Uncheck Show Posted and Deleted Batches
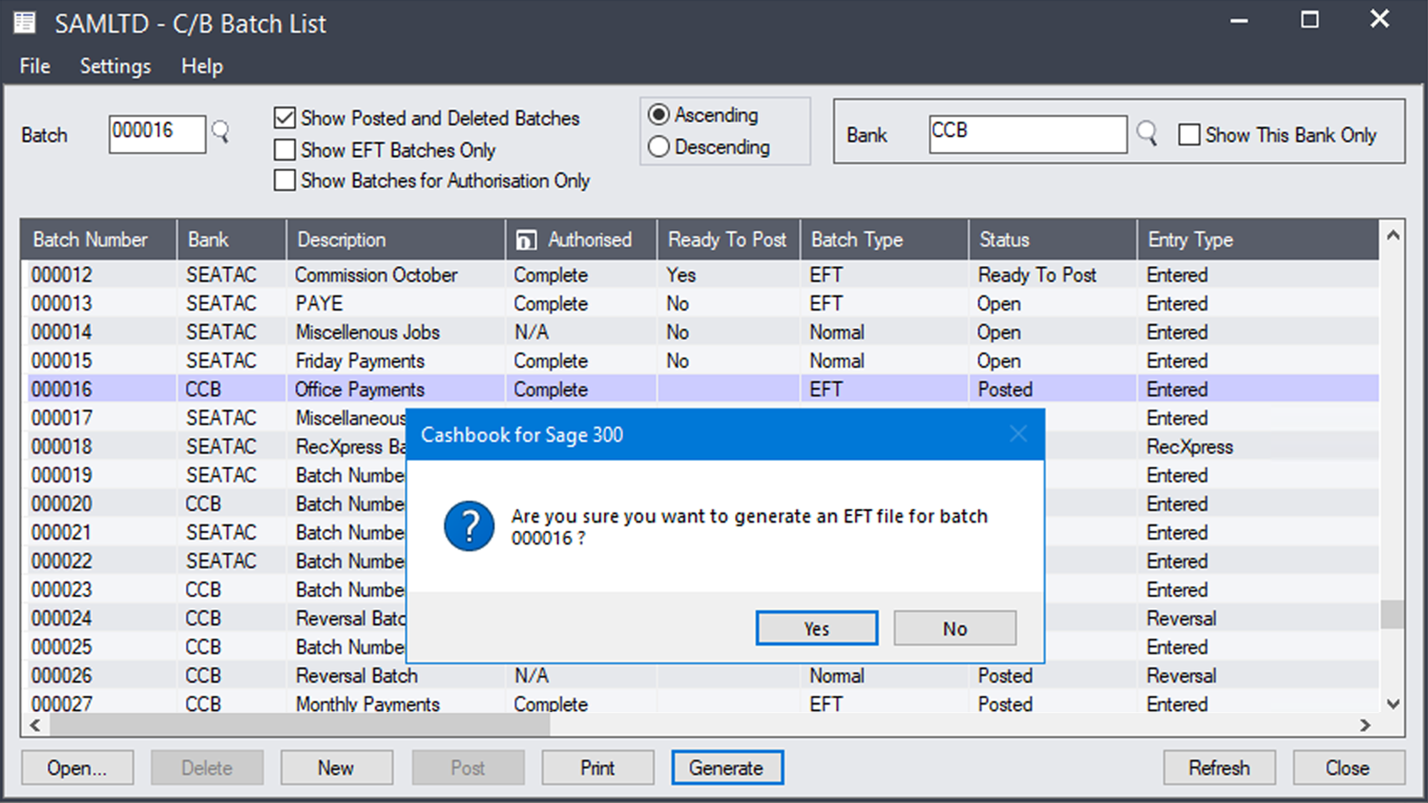Image resolution: width=1428 pixels, height=803 pixels. pyautogui.click(x=284, y=117)
